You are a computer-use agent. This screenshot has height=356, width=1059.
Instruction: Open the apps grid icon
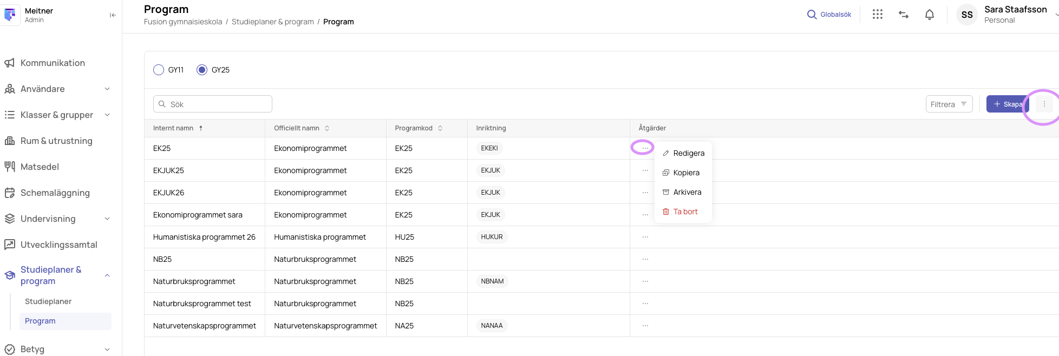click(878, 15)
